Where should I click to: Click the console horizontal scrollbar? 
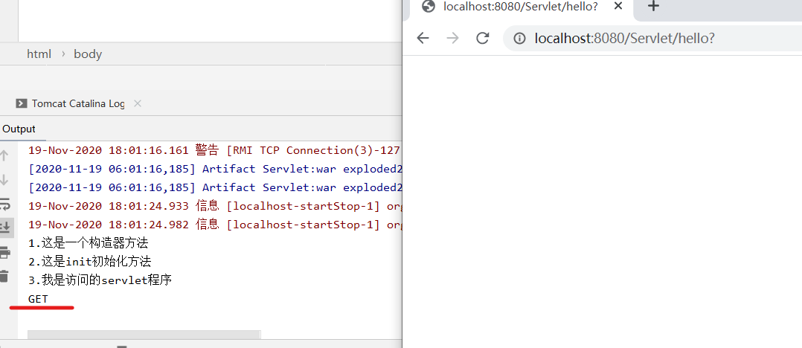click(144, 334)
